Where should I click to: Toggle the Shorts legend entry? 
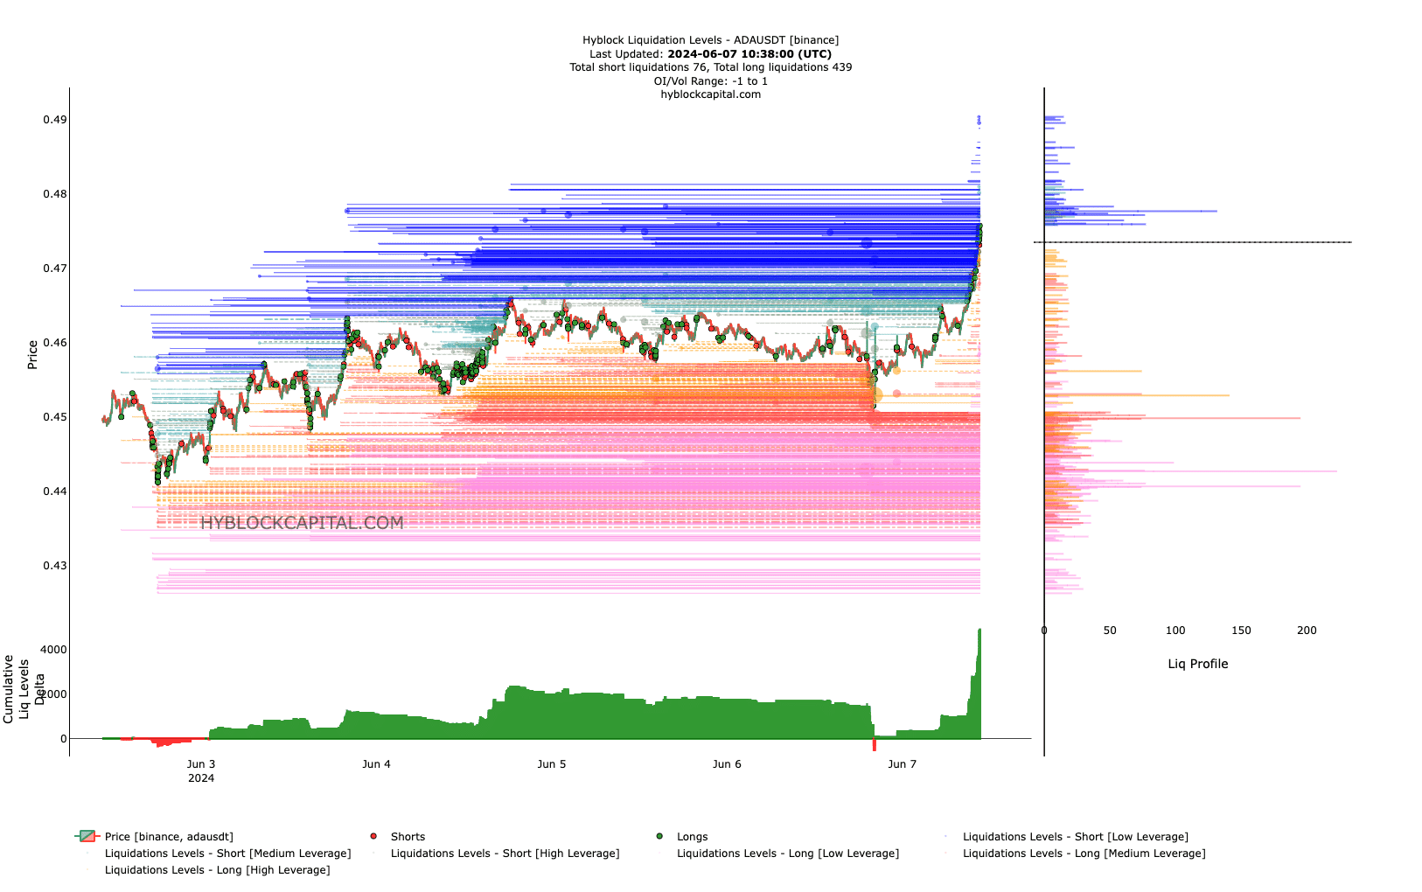[x=399, y=837]
